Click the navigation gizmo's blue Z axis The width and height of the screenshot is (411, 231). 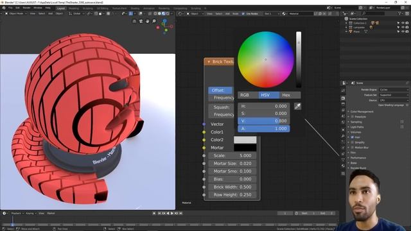point(164,20)
